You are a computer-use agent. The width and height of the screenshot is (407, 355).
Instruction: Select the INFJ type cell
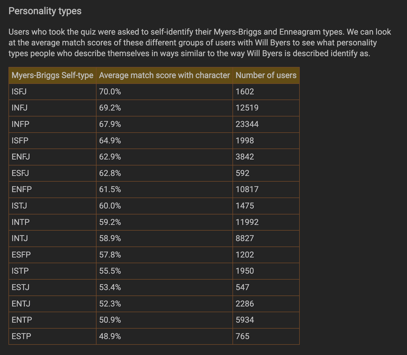(x=52, y=108)
